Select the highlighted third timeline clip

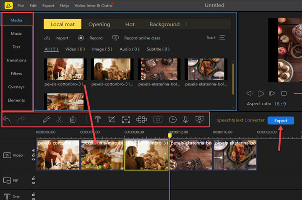[146, 155]
